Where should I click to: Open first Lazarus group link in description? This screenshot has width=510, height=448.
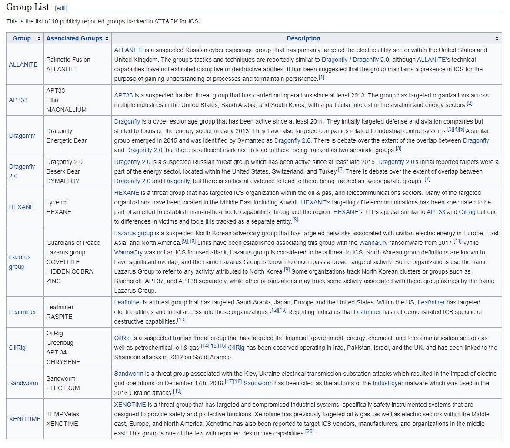pyautogui.click(x=133, y=233)
